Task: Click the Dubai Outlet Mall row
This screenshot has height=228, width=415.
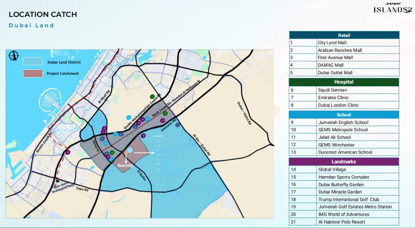Action: pos(344,73)
